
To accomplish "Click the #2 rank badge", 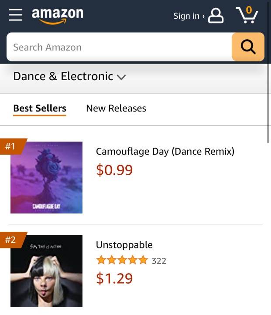I will (13, 240).
